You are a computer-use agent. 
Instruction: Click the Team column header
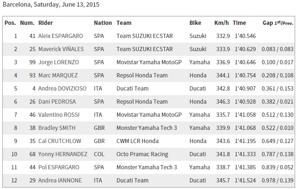point(124,23)
